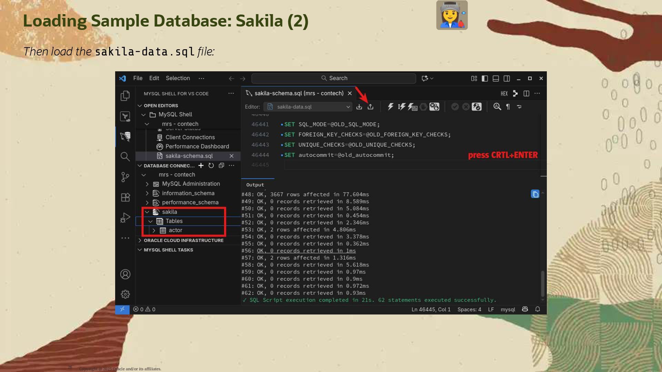This screenshot has width=662, height=372.
Task: Expand the actor table node
Action: [154, 230]
